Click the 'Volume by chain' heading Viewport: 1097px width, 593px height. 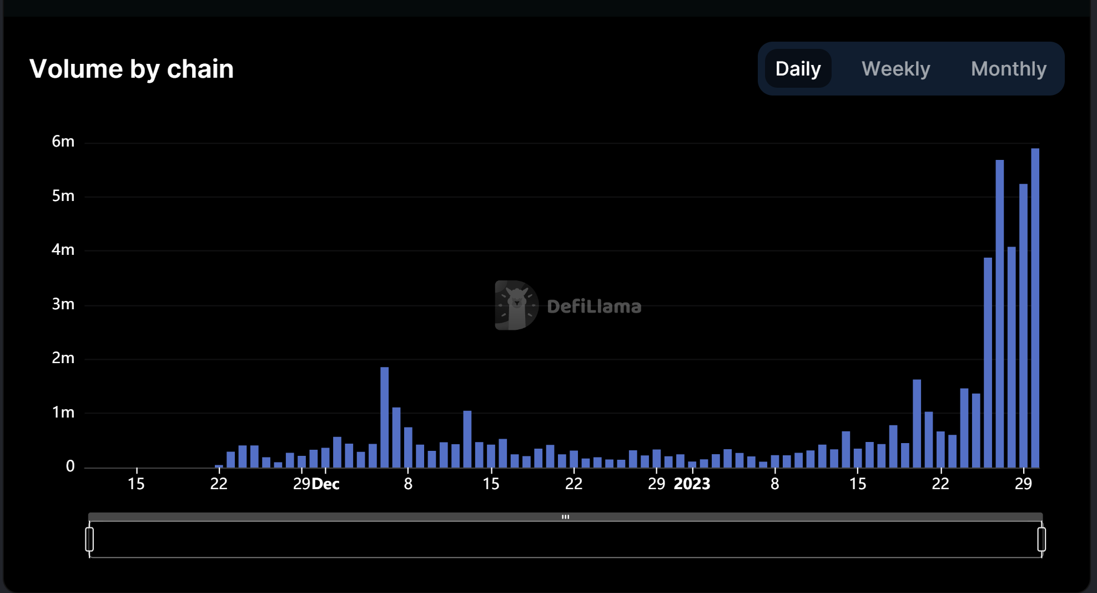pyautogui.click(x=132, y=69)
